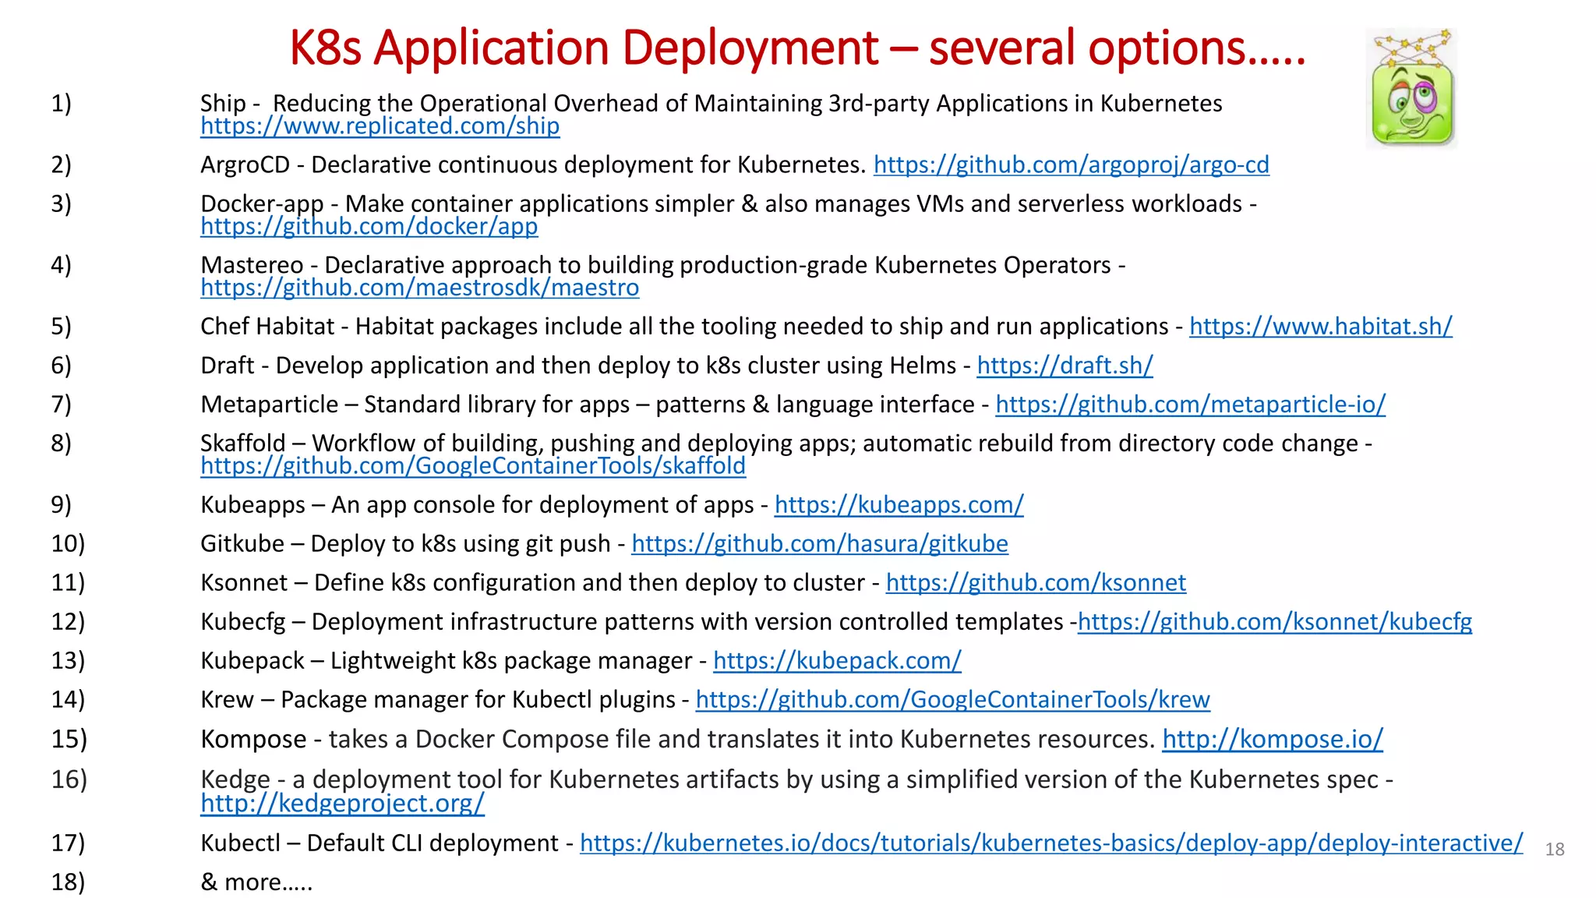
Task: Open the GoogleContainerTools/skaffold link
Action: point(473,466)
